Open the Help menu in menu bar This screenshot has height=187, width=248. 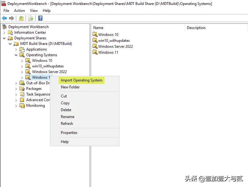[46, 11]
